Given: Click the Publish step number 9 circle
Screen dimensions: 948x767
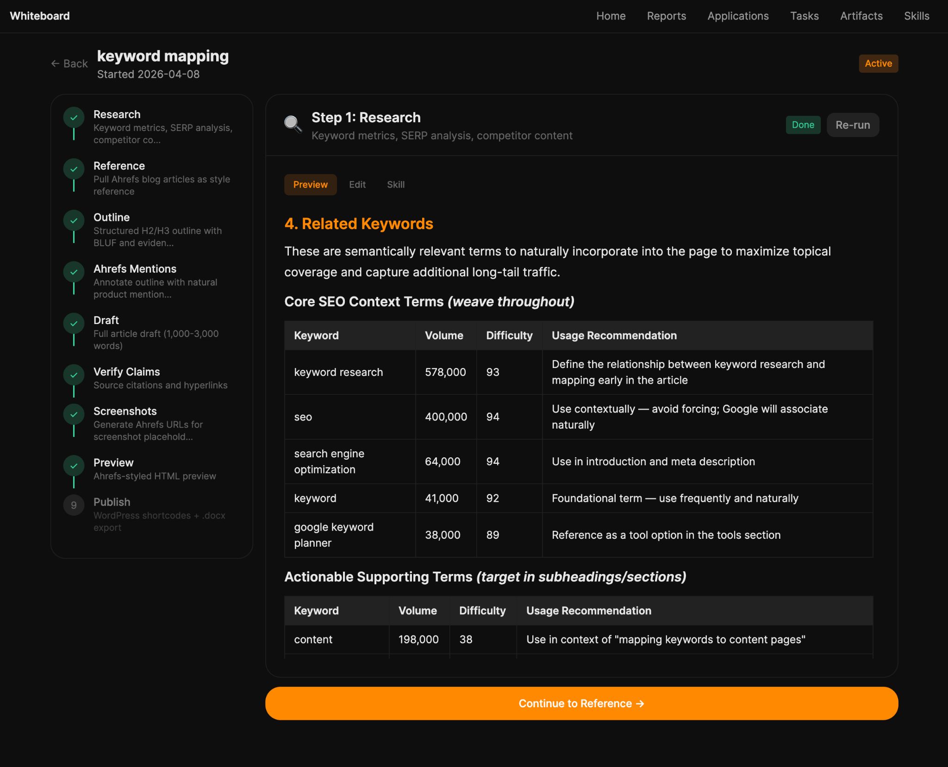Looking at the screenshot, I should 74,505.
